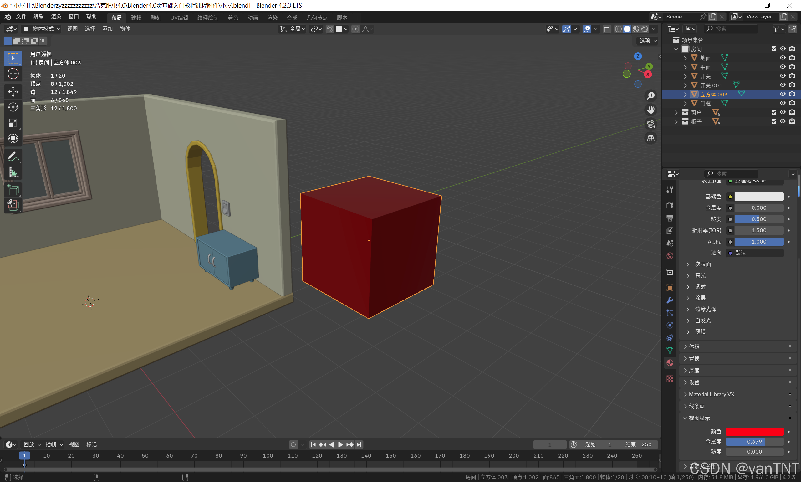Select the Move tool in the toolbar
Screen dimensions: 801x482
pyautogui.click(x=13, y=91)
